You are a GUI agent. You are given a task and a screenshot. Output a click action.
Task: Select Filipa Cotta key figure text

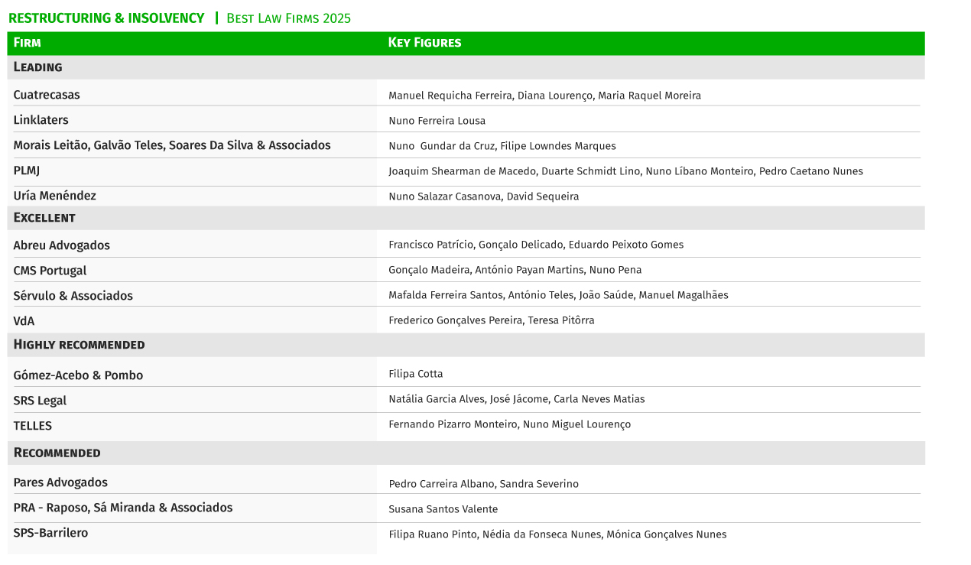click(415, 374)
